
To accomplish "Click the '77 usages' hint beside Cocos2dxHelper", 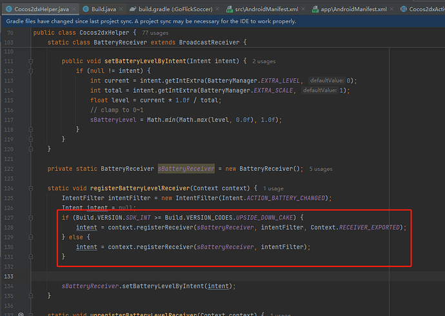I will pyautogui.click(x=155, y=33).
